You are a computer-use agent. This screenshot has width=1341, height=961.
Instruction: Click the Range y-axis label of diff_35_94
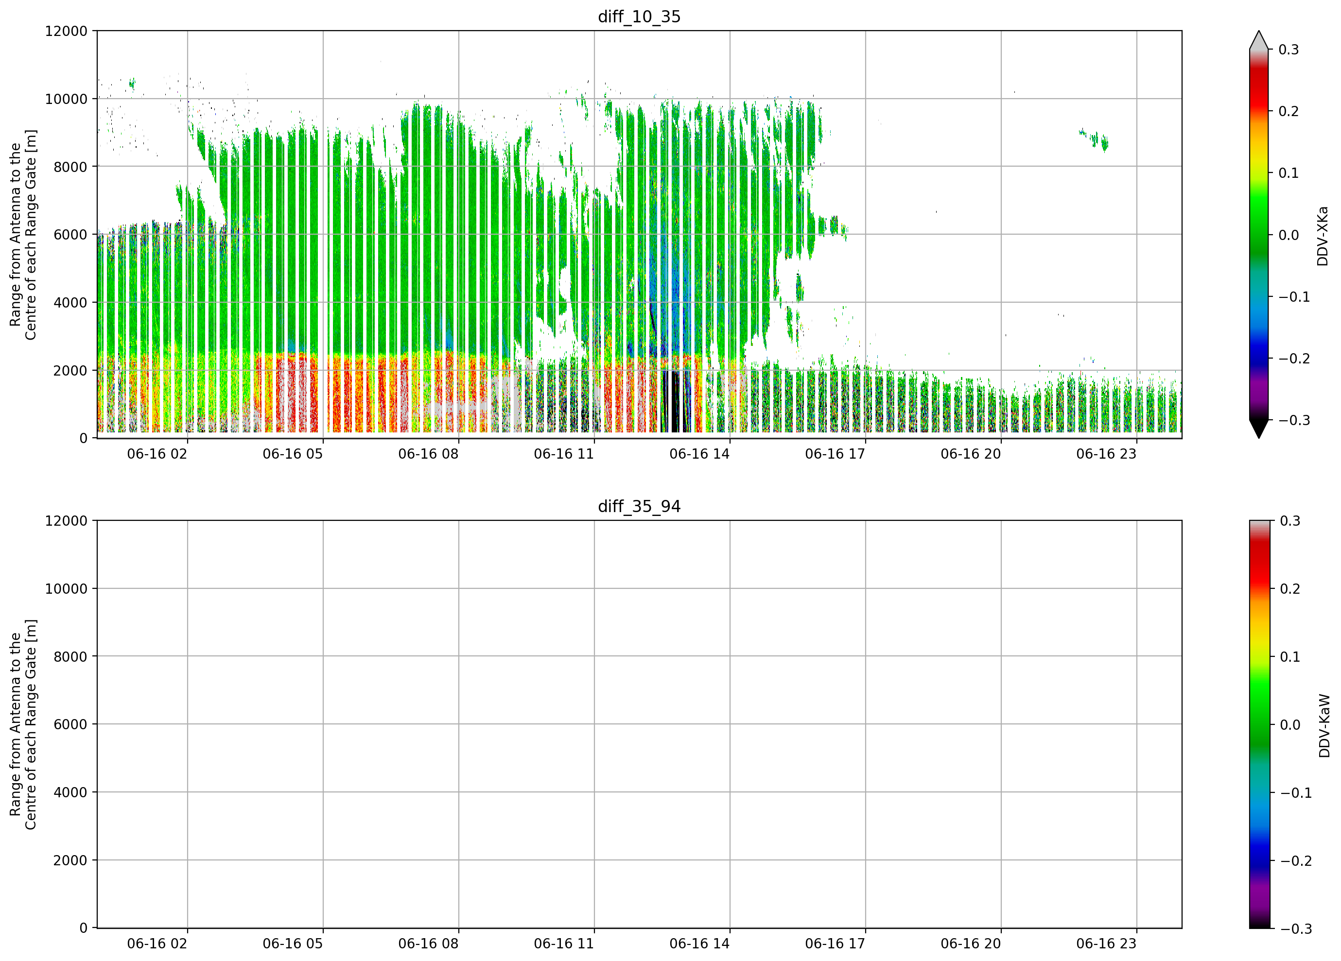tap(23, 724)
